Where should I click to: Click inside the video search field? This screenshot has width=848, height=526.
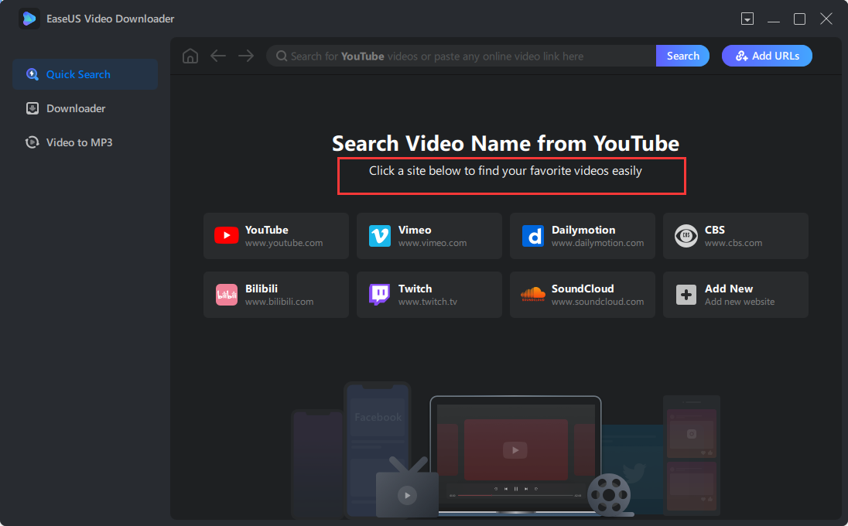point(464,55)
